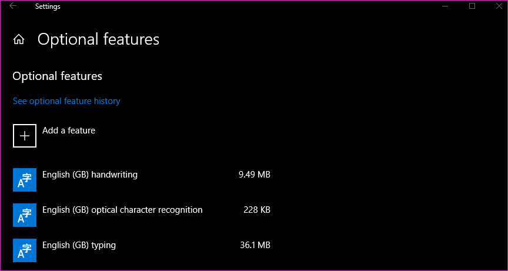Click the 228 KB size value
This screenshot has width=508, height=271.
coord(256,210)
